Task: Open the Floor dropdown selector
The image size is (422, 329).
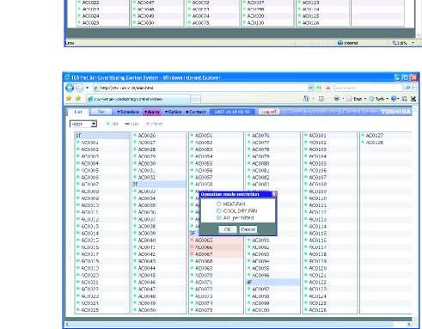Action: click(x=83, y=124)
